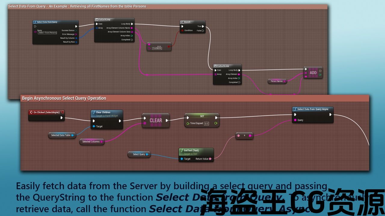Click the Query text field in Select Data node
The image size is (385, 216).
click(x=48, y=33)
